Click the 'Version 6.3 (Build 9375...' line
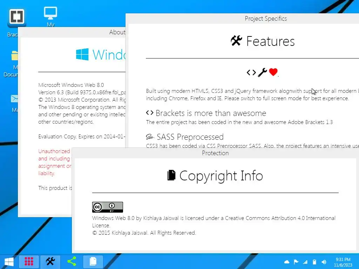 (82, 92)
